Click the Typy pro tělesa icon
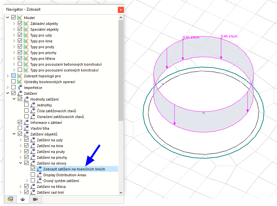277x206 pixels. click(x=26, y=58)
